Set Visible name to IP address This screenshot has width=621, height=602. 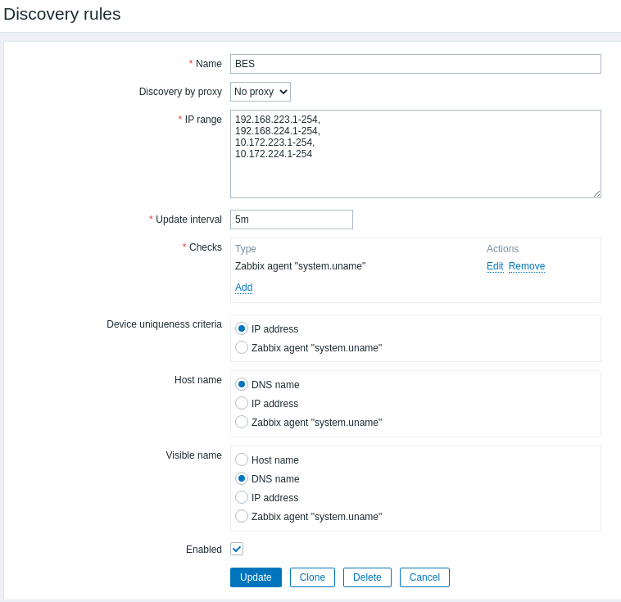242,497
